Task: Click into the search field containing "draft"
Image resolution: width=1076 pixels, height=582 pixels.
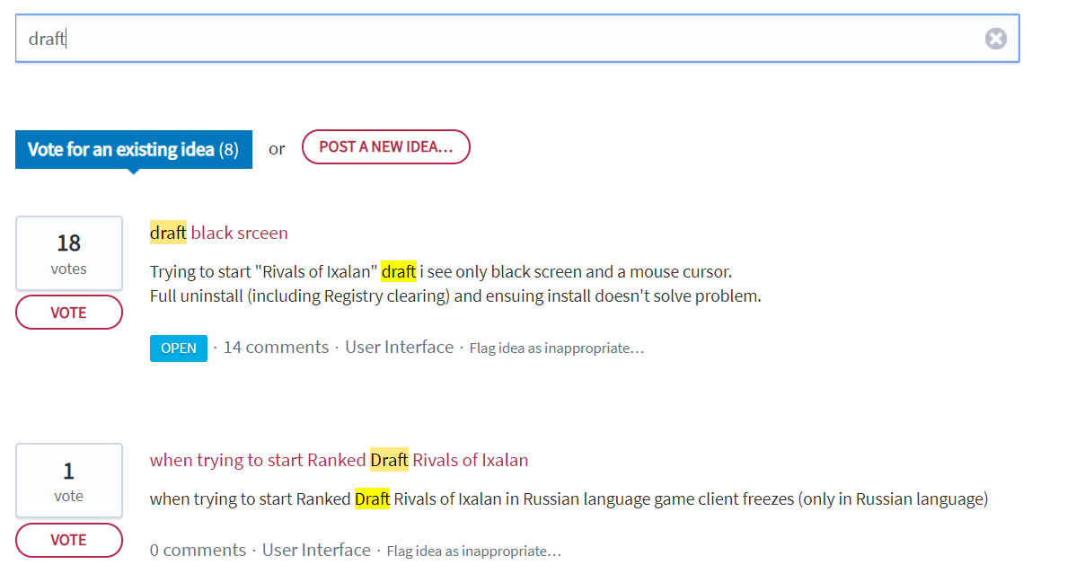Action: coord(503,39)
